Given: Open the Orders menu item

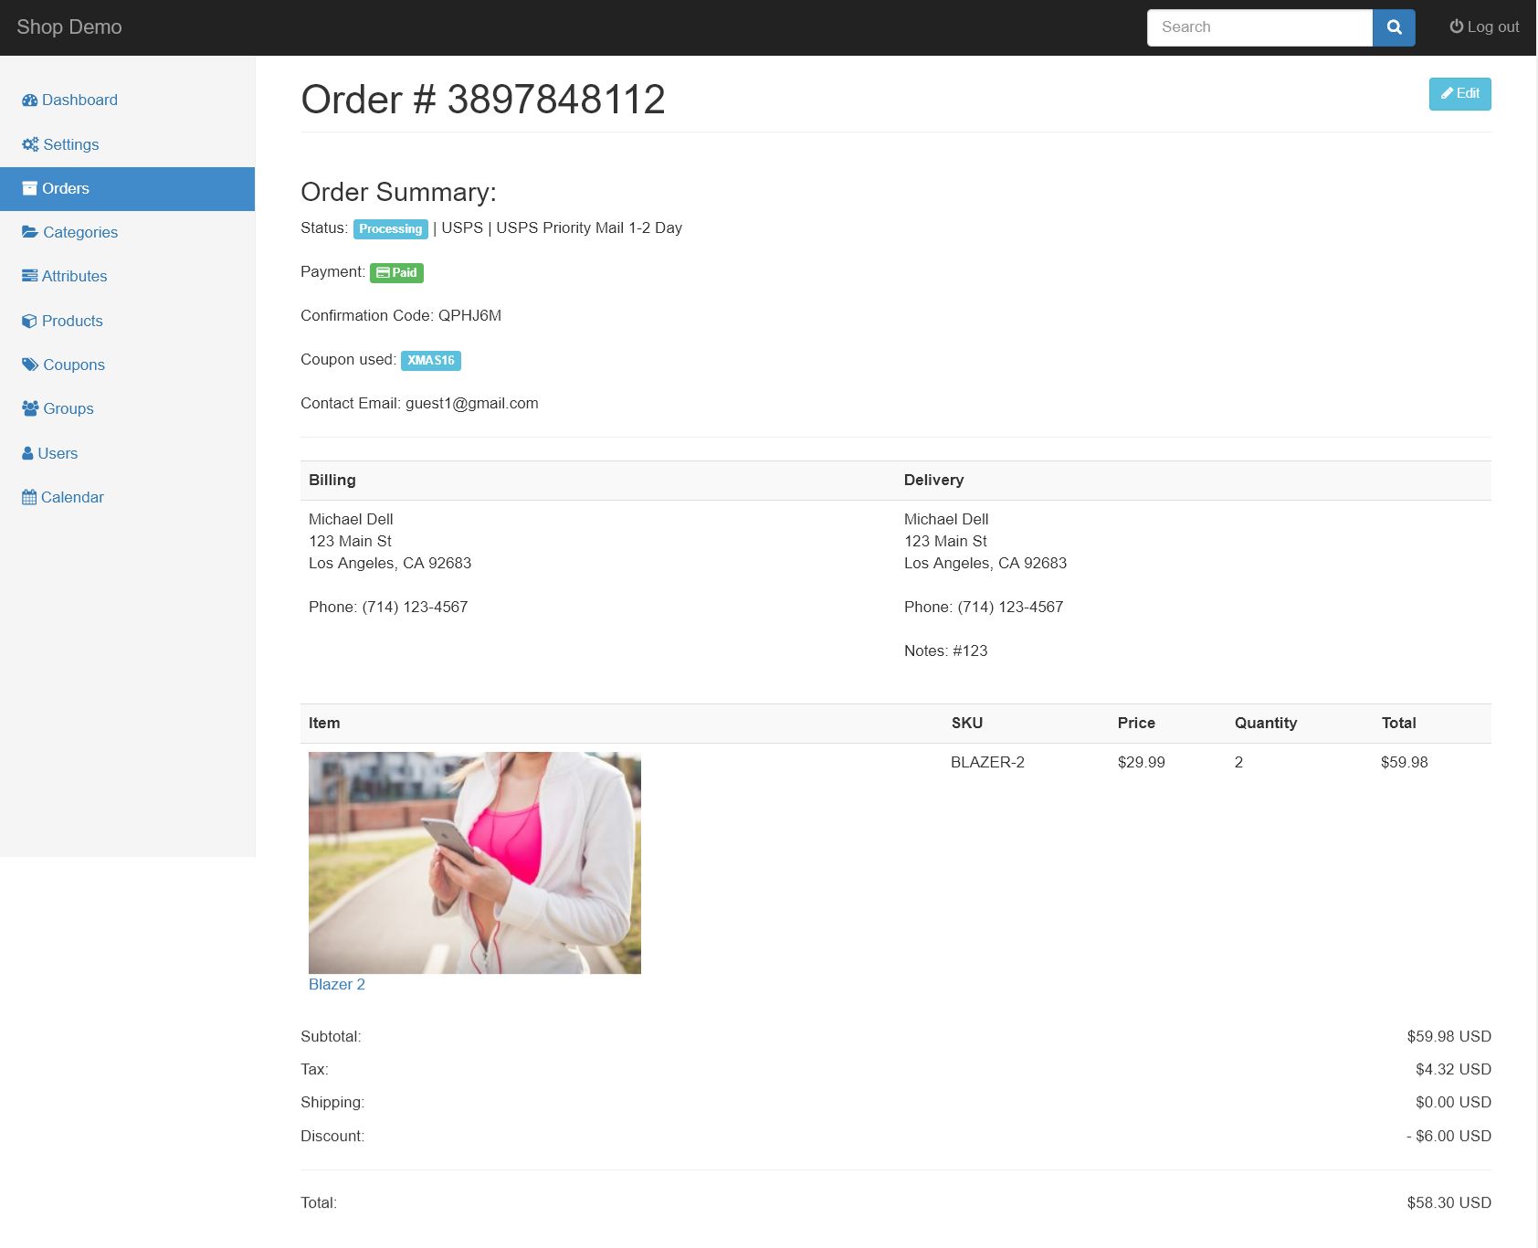Looking at the screenshot, I should pos(66,188).
